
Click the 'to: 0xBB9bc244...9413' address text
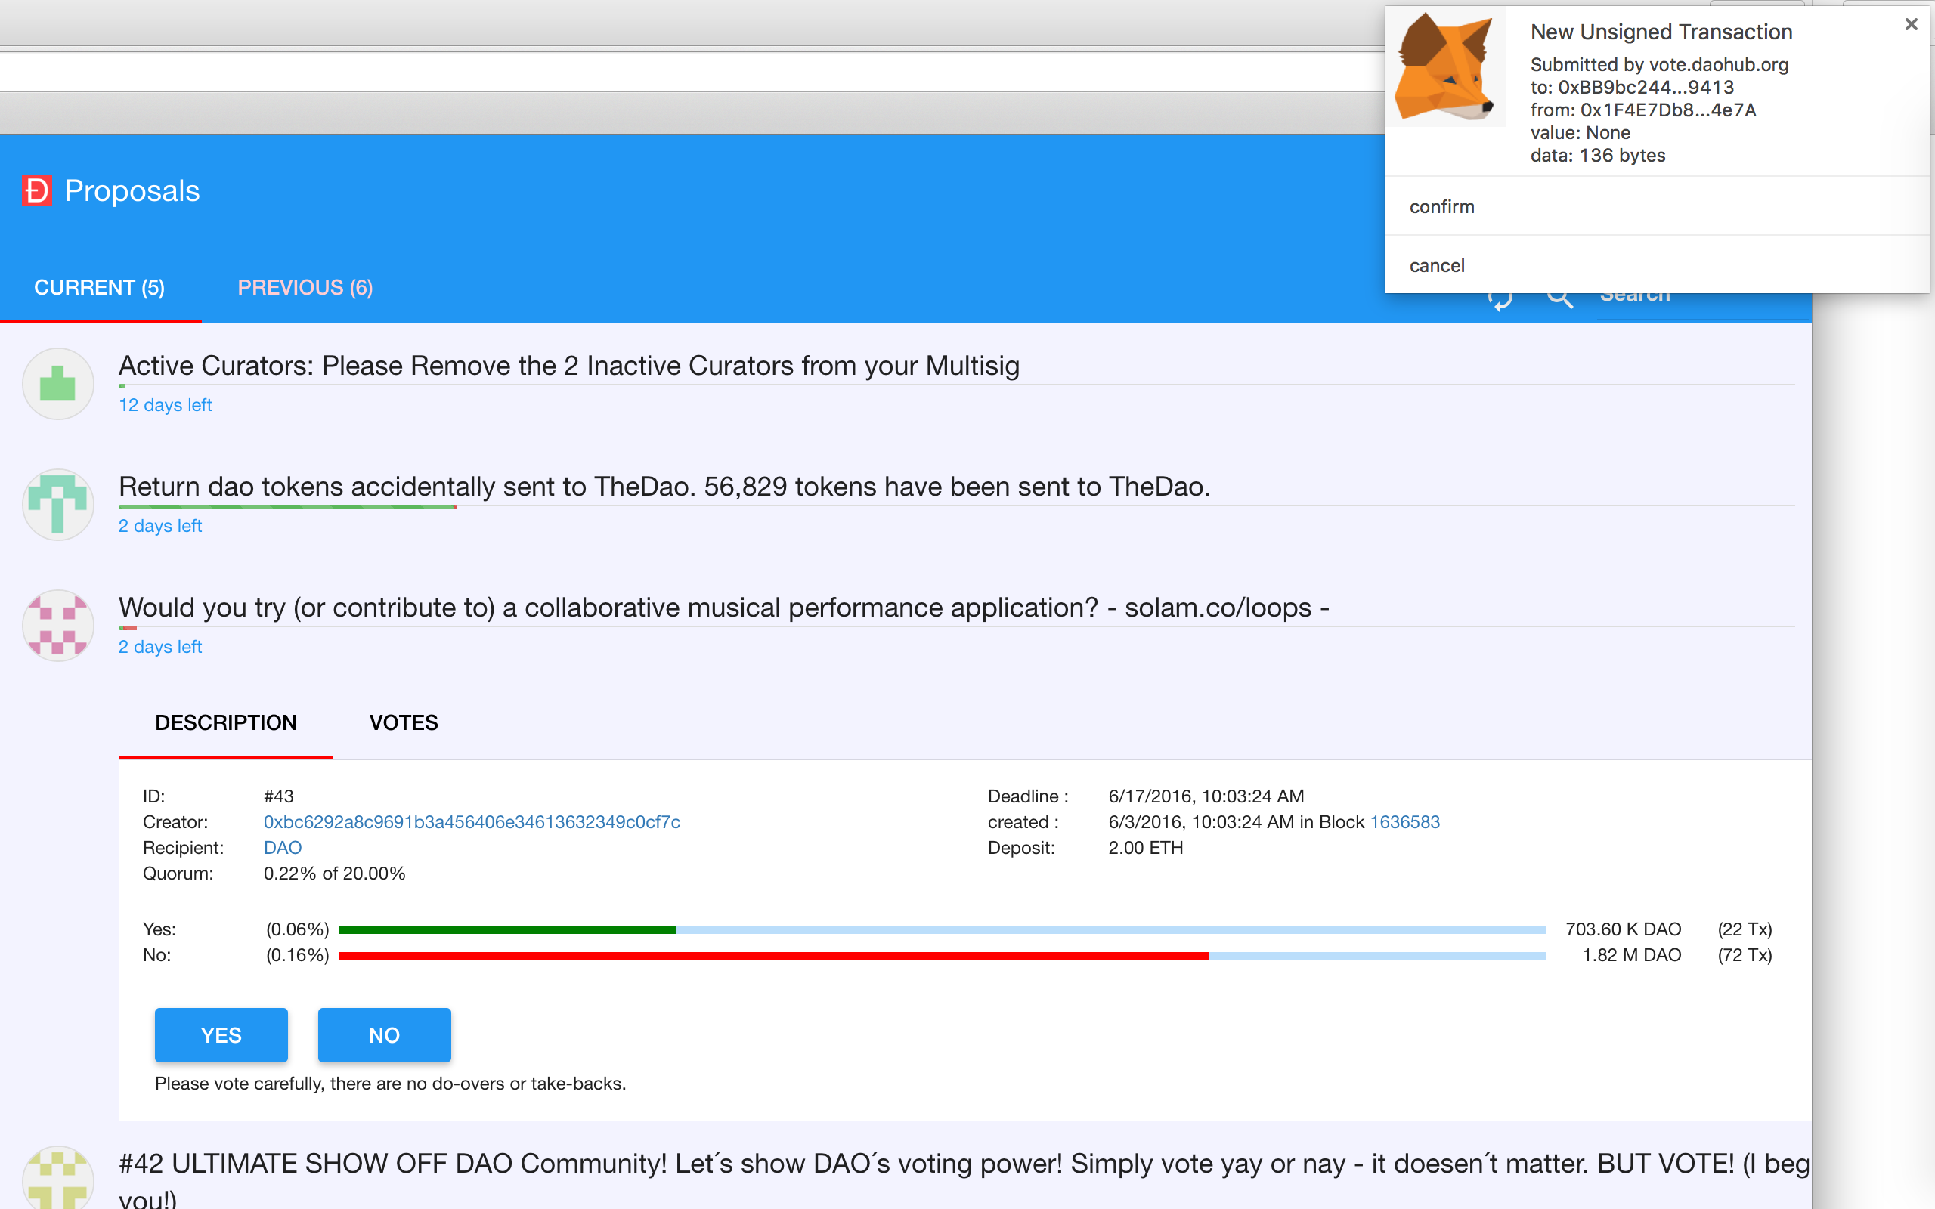1632,87
